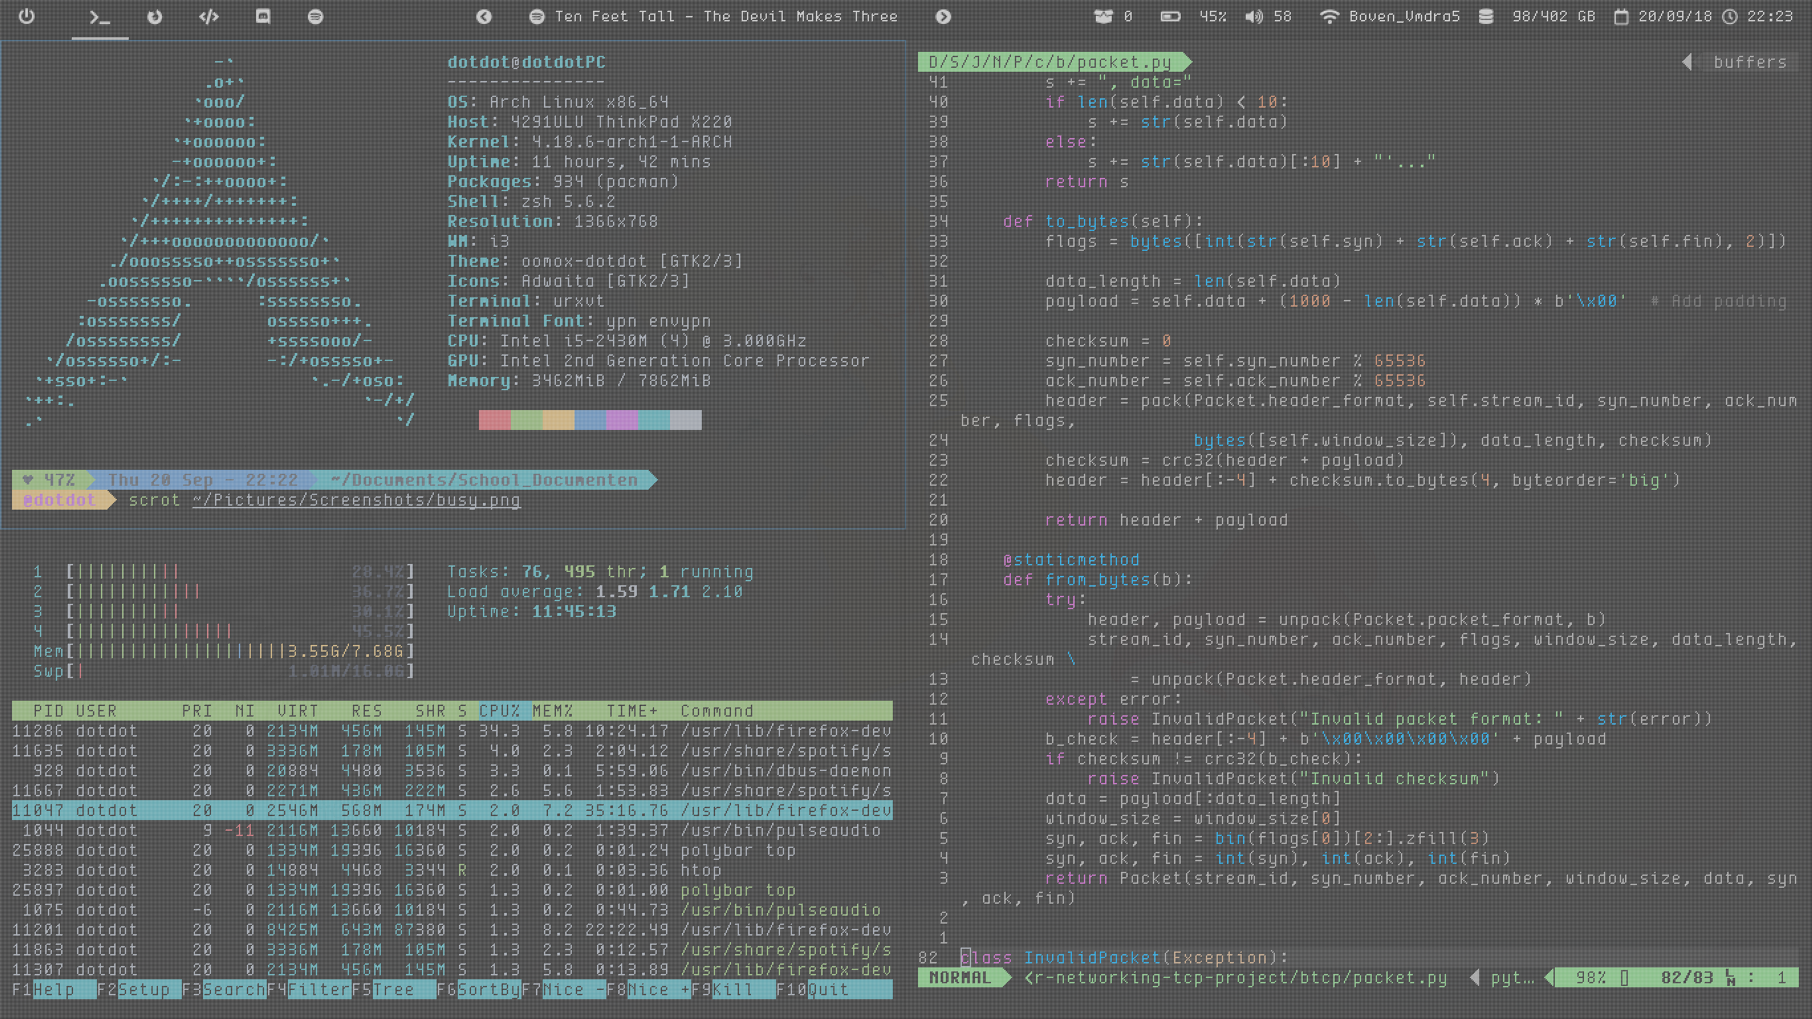Skip to next track in polybar
This screenshot has height=1019, width=1812.
point(943,16)
